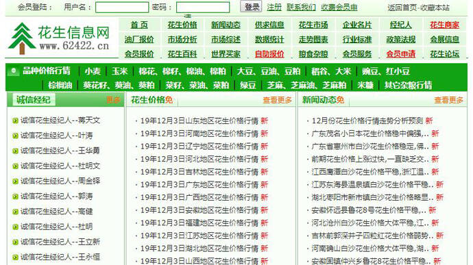Open 会员服务 navigation item

357,54
